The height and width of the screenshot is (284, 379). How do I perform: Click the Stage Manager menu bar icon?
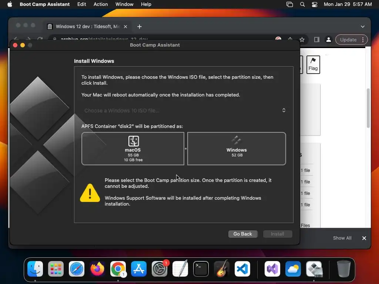[289, 4]
